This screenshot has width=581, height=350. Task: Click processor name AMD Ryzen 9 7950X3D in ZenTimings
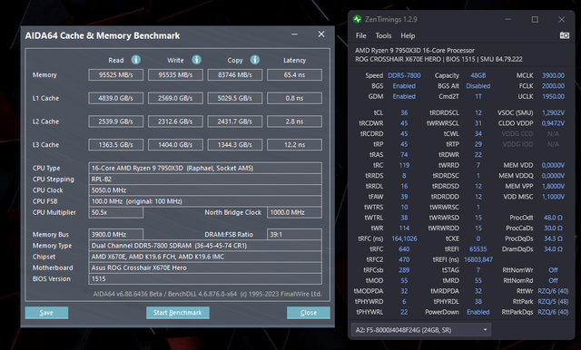(x=415, y=50)
